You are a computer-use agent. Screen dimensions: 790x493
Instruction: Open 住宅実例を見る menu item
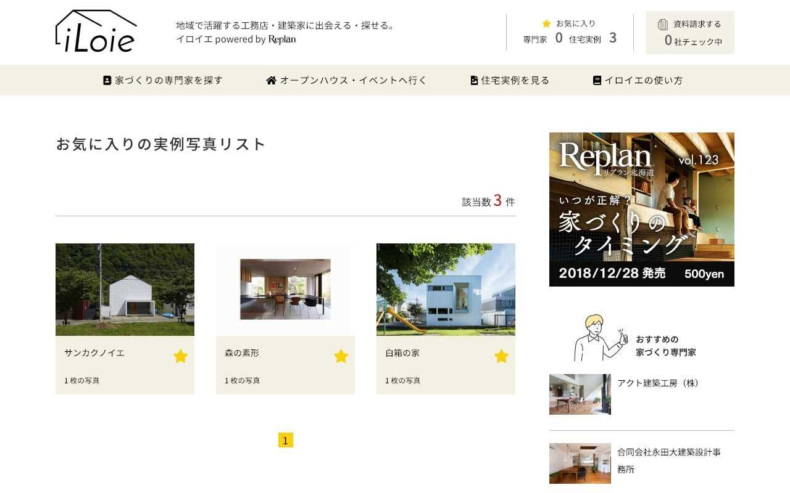pos(510,80)
